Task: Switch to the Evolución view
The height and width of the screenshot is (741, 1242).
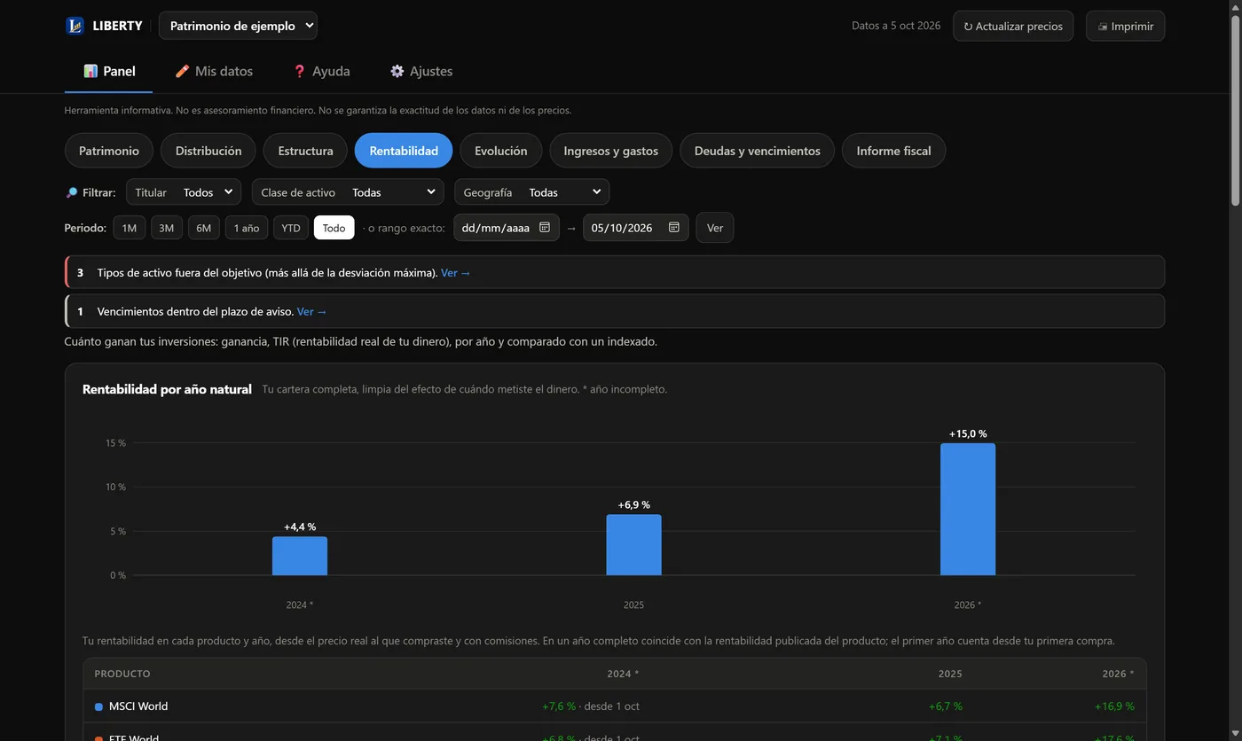Action: click(500, 151)
